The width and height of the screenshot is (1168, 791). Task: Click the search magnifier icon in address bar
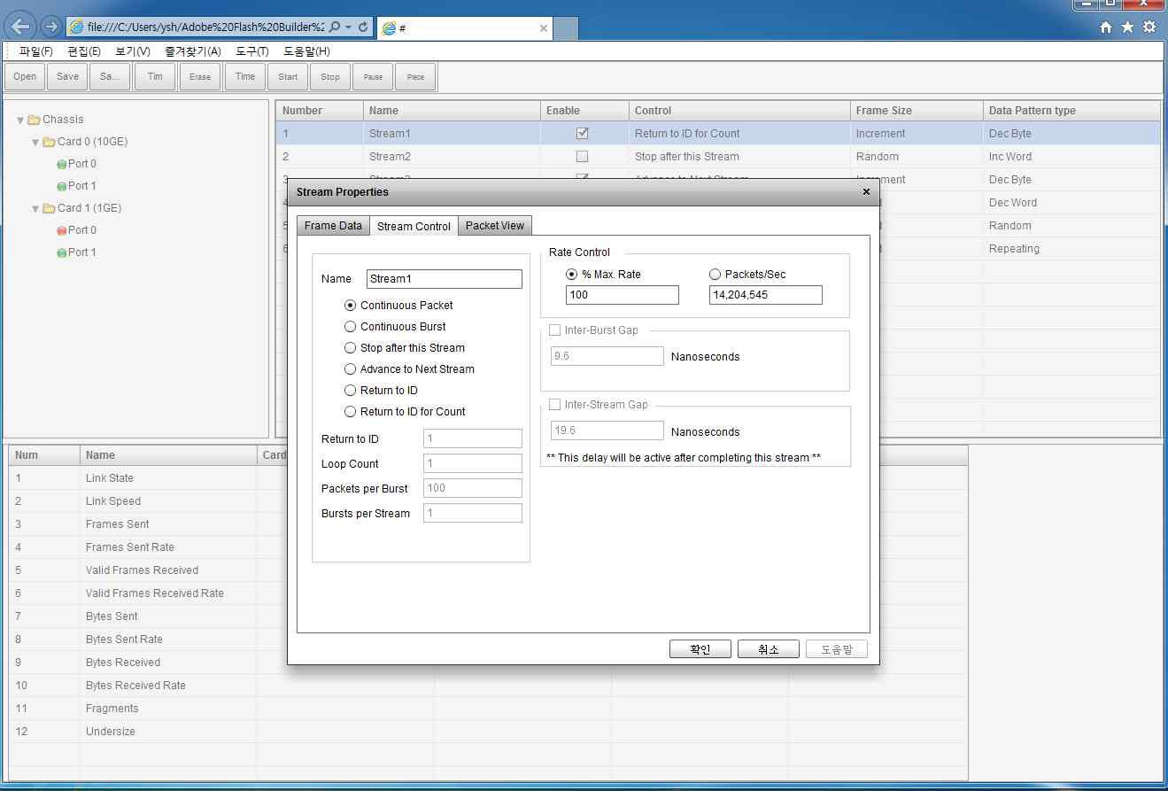(334, 27)
